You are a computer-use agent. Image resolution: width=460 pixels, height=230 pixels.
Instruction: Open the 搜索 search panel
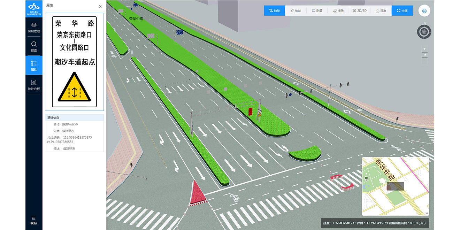34,47
